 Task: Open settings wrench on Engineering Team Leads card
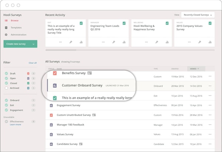pos(114,42)
